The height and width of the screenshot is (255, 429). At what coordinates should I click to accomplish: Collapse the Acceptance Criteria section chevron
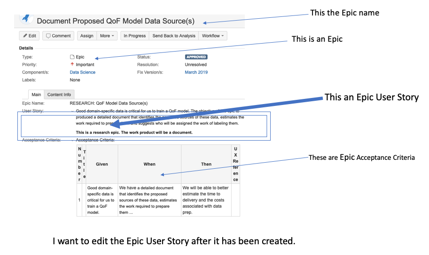72,140
